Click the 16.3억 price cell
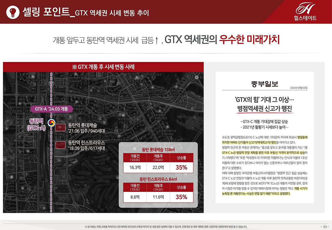Image resolution: width=332 pixels, height=230 pixels. click(135, 167)
